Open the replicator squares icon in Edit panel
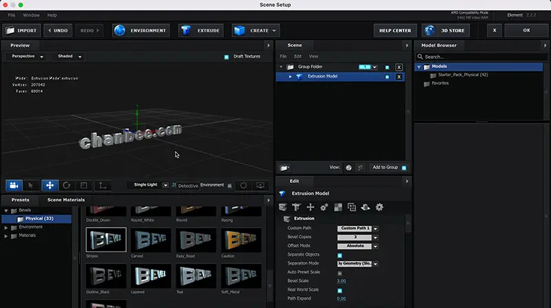 click(352, 208)
